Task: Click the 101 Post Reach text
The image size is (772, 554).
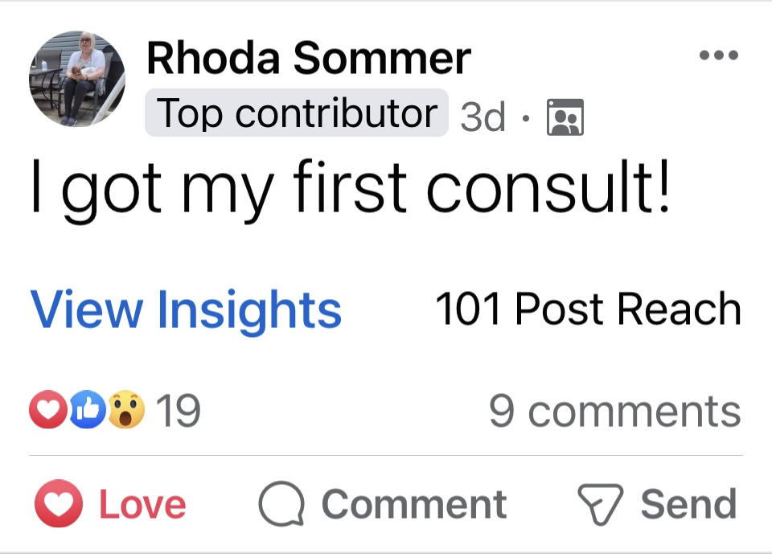Action: pos(589,309)
